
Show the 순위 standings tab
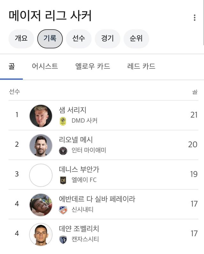click(x=136, y=39)
